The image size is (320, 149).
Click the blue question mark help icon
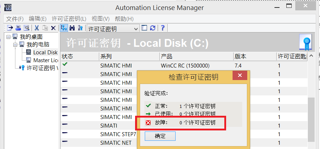click(162, 28)
